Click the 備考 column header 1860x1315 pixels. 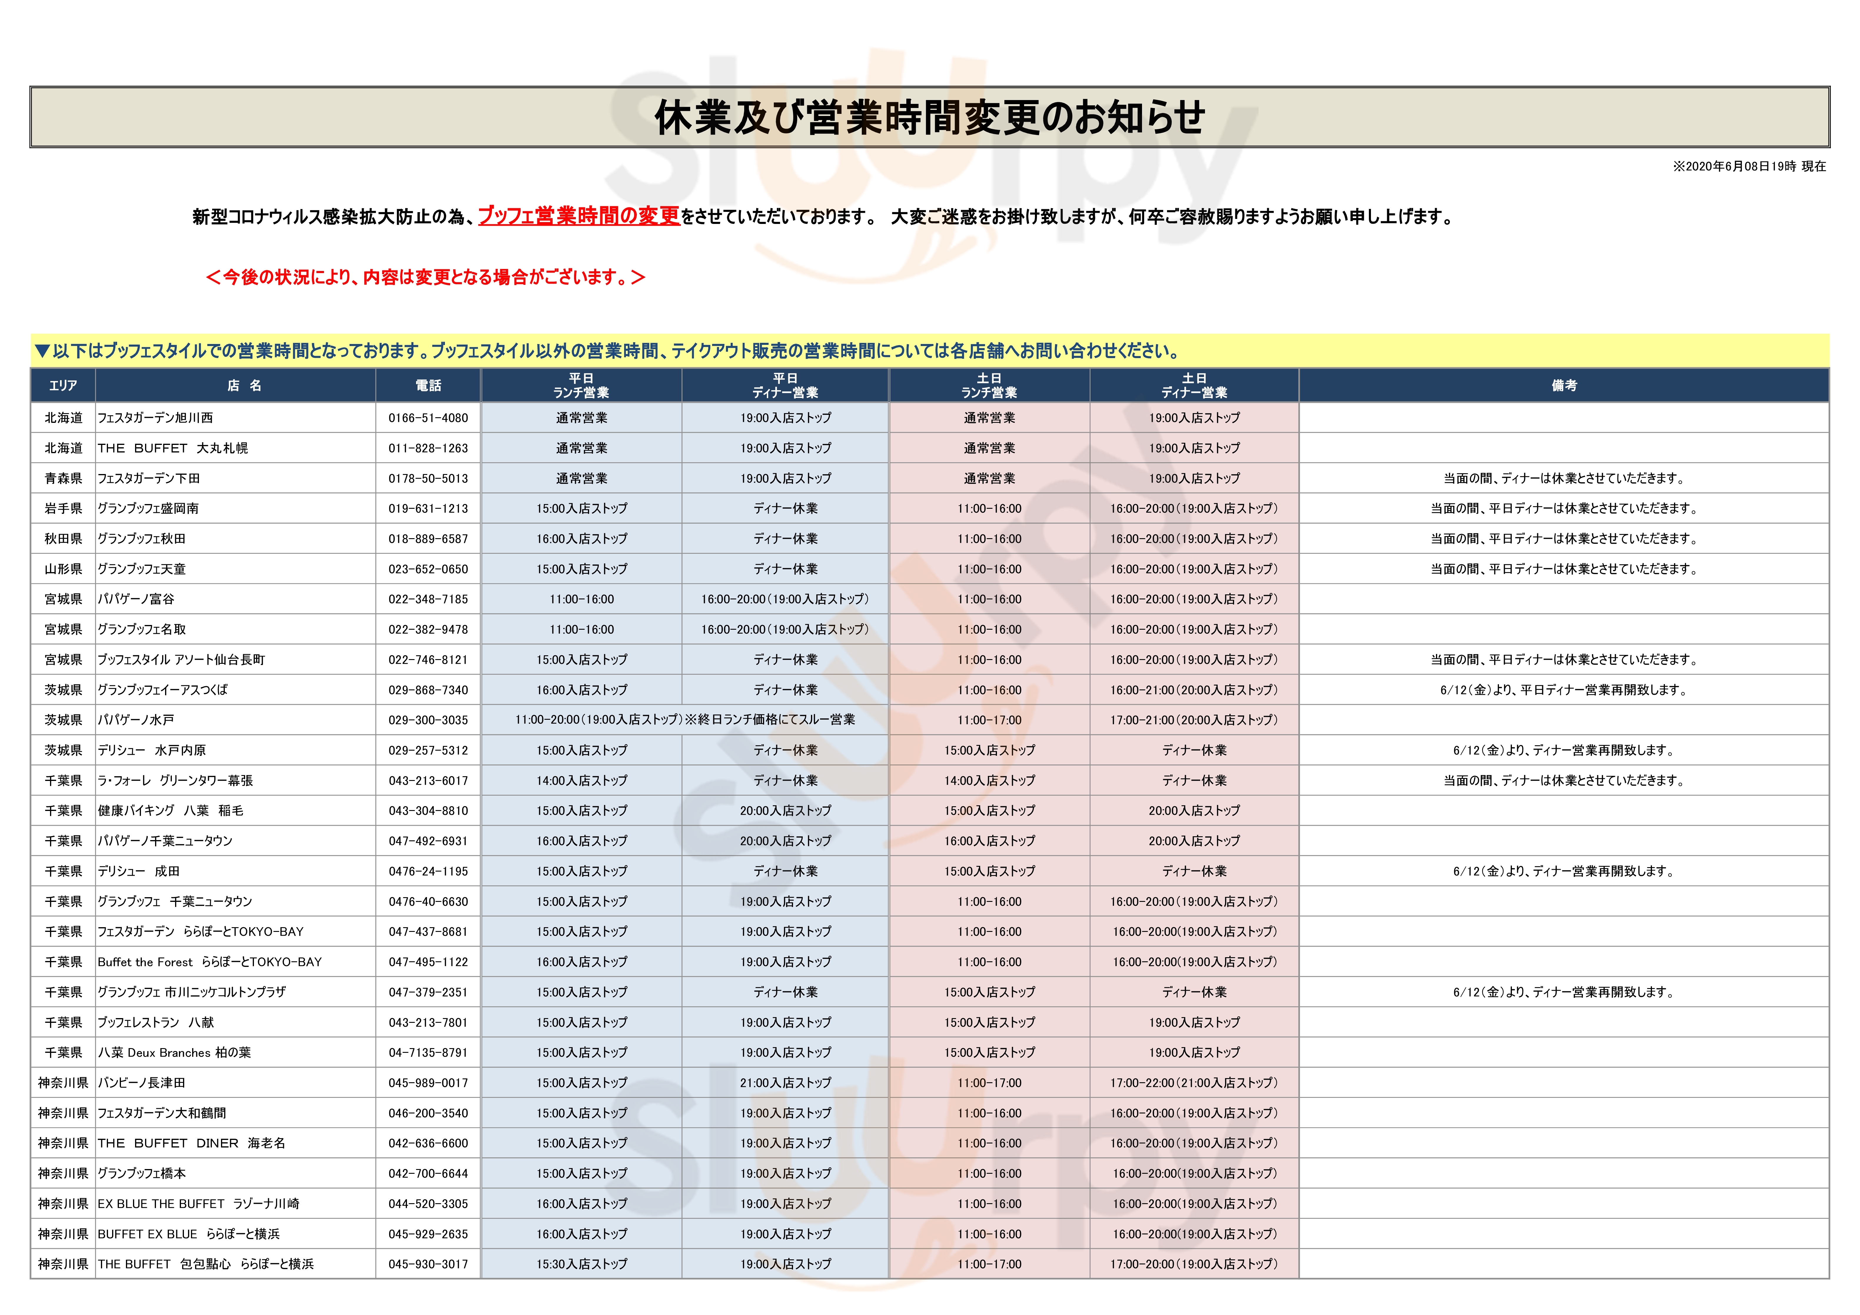pos(1563,386)
